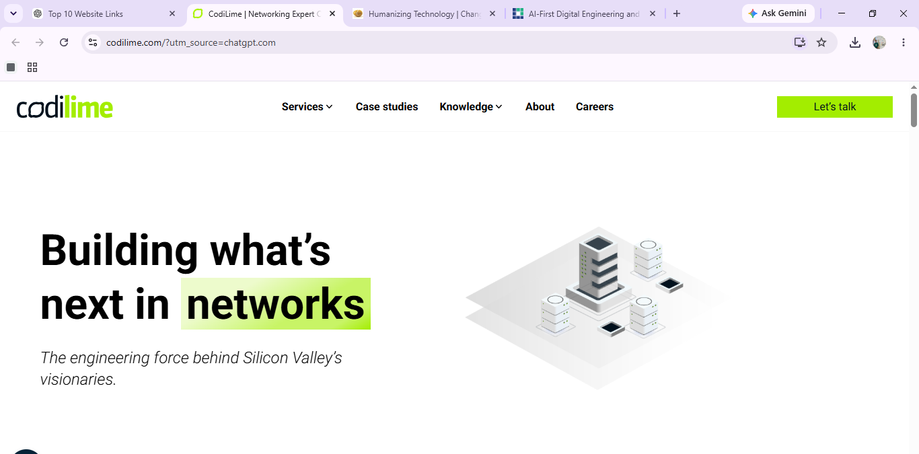Viewport: 919px width, 454px height.
Task: Expand the Services dropdown menu
Action: pos(307,107)
